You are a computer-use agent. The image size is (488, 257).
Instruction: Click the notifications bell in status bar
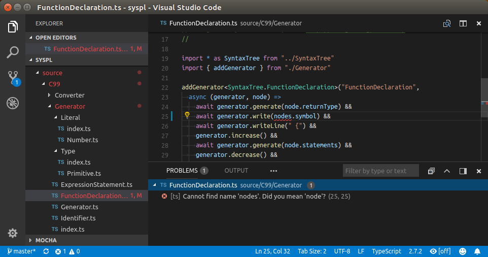tap(477, 251)
